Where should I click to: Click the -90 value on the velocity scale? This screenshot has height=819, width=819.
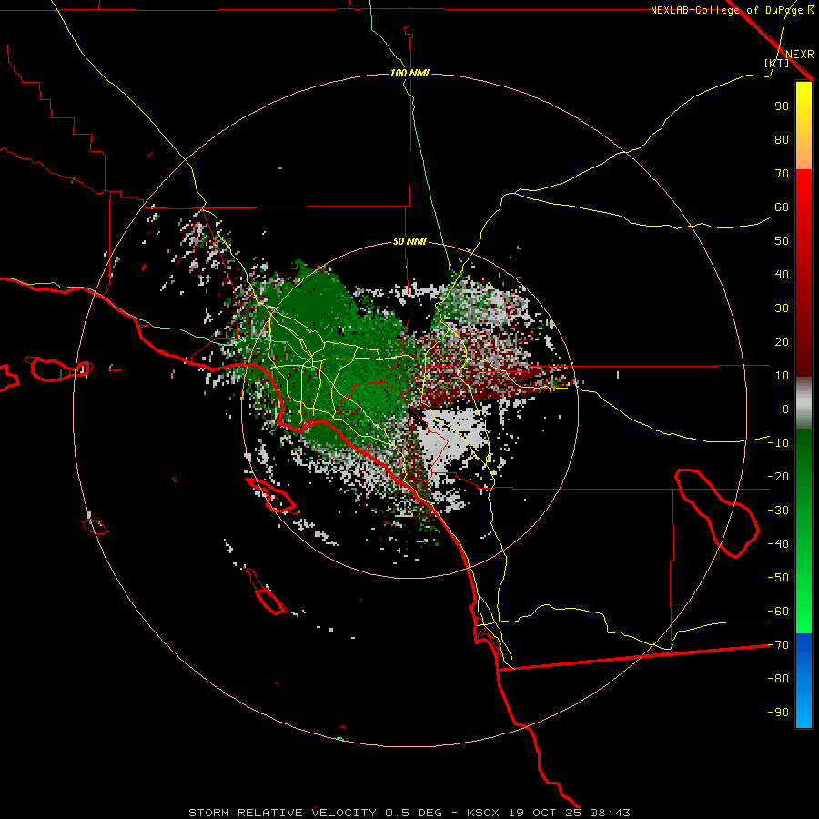click(778, 713)
